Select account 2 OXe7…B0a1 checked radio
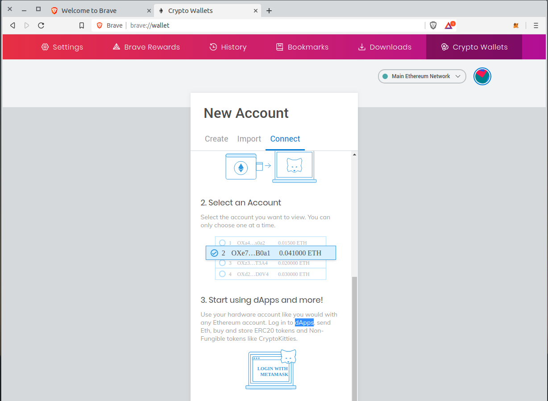Image resolution: width=548 pixels, height=401 pixels. 214,253
